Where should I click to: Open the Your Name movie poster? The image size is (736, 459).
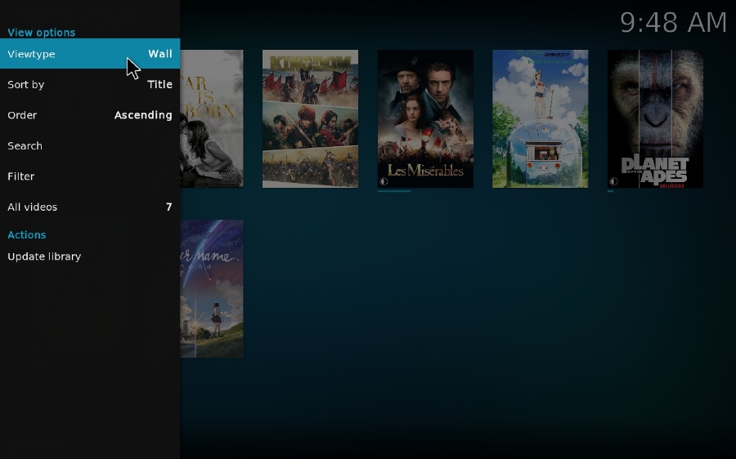tap(212, 289)
